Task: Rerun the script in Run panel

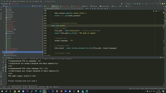Action: [x=3, y=60]
